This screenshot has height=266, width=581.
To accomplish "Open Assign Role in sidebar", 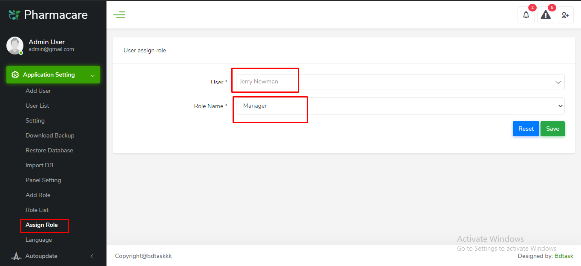I will pyautogui.click(x=42, y=225).
